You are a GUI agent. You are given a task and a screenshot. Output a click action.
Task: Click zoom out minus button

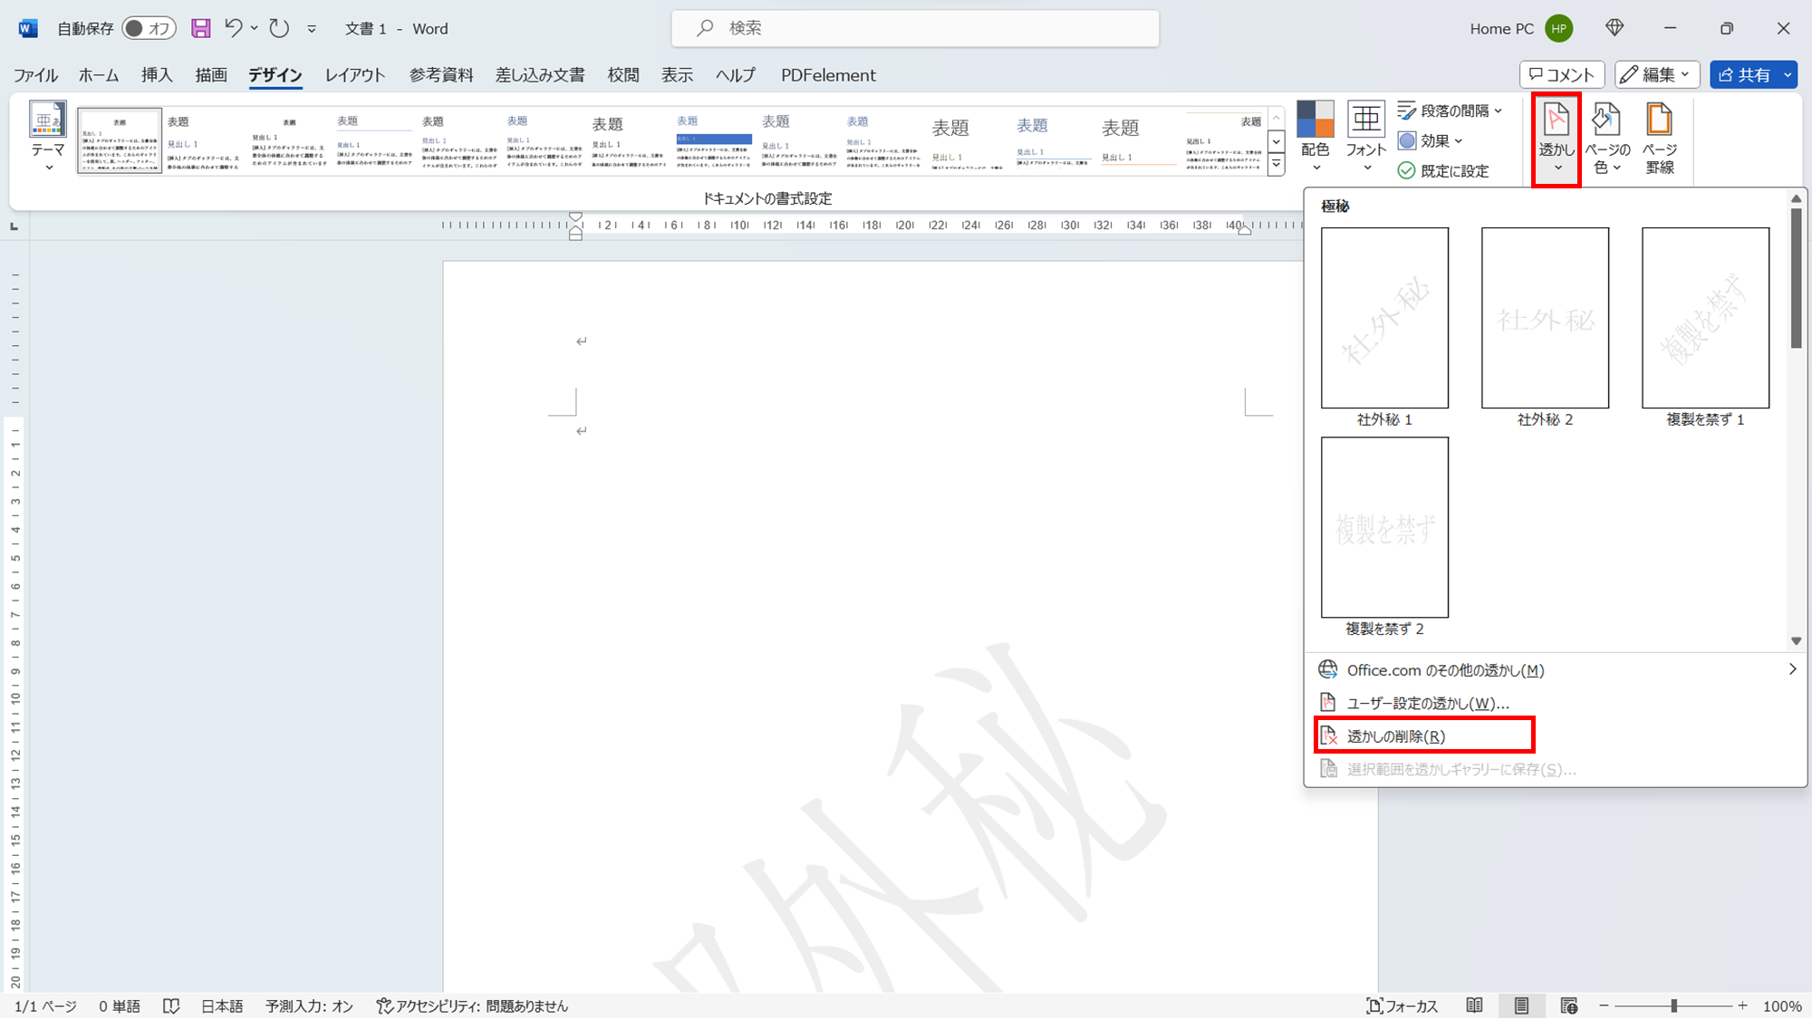coord(1604,1006)
